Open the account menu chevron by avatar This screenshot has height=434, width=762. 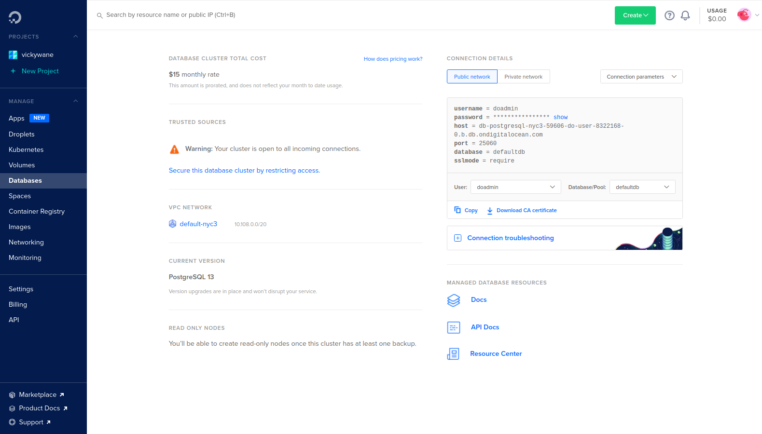point(757,15)
